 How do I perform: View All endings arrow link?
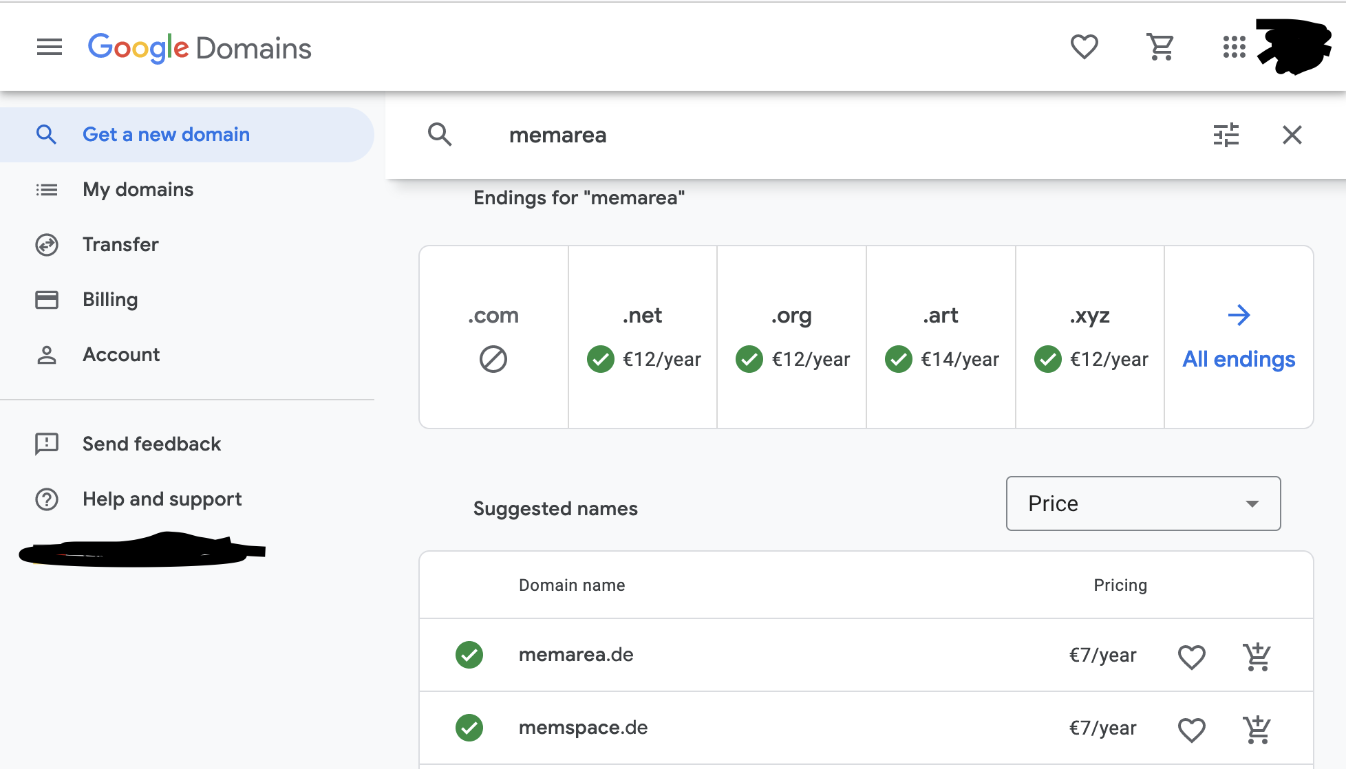coord(1238,337)
